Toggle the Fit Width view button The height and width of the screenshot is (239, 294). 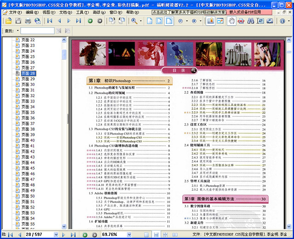click(x=169, y=21)
